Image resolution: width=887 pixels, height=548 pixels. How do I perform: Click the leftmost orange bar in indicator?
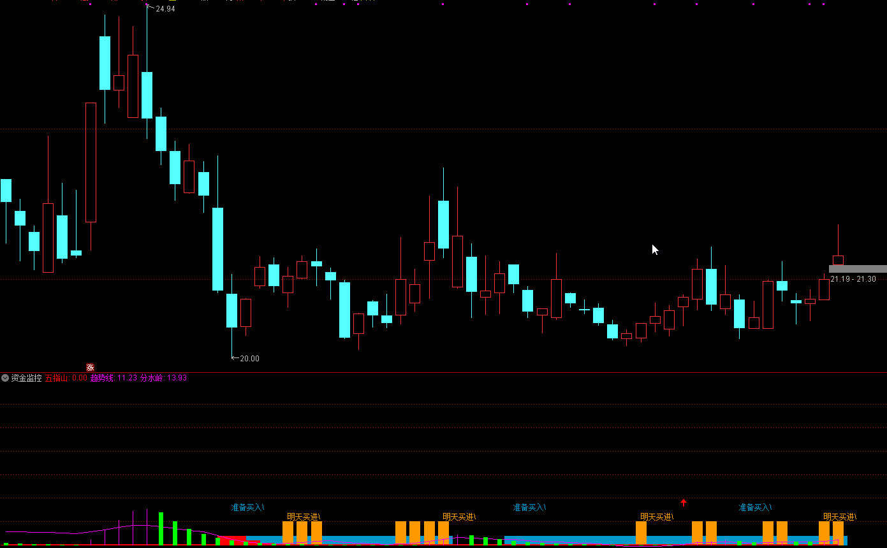pos(288,532)
